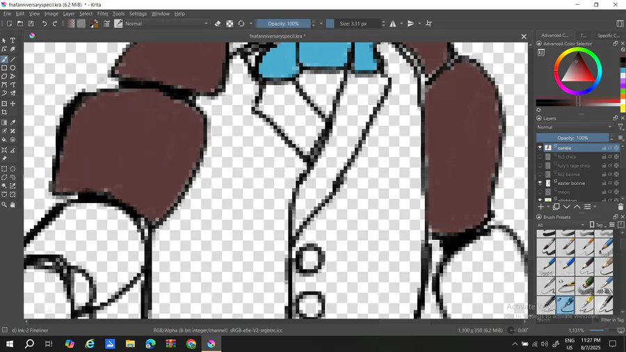Move layer up with arrow button
Viewport: 626px width, 352px height.
(577, 207)
